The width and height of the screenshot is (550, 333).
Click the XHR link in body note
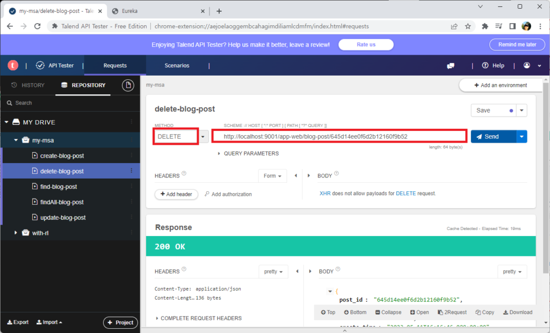[x=325, y=193]
